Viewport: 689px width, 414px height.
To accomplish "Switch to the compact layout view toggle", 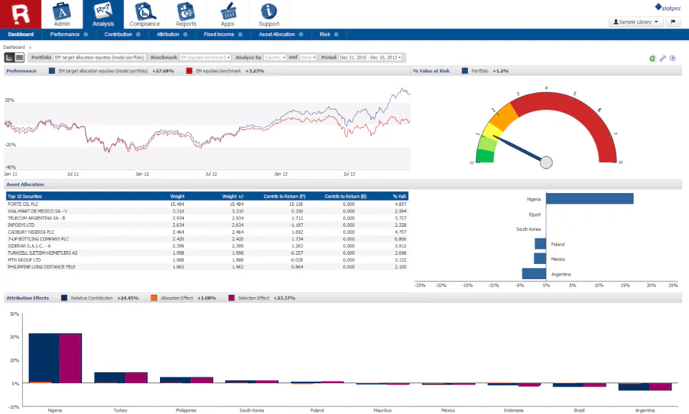I will (19, 57).
